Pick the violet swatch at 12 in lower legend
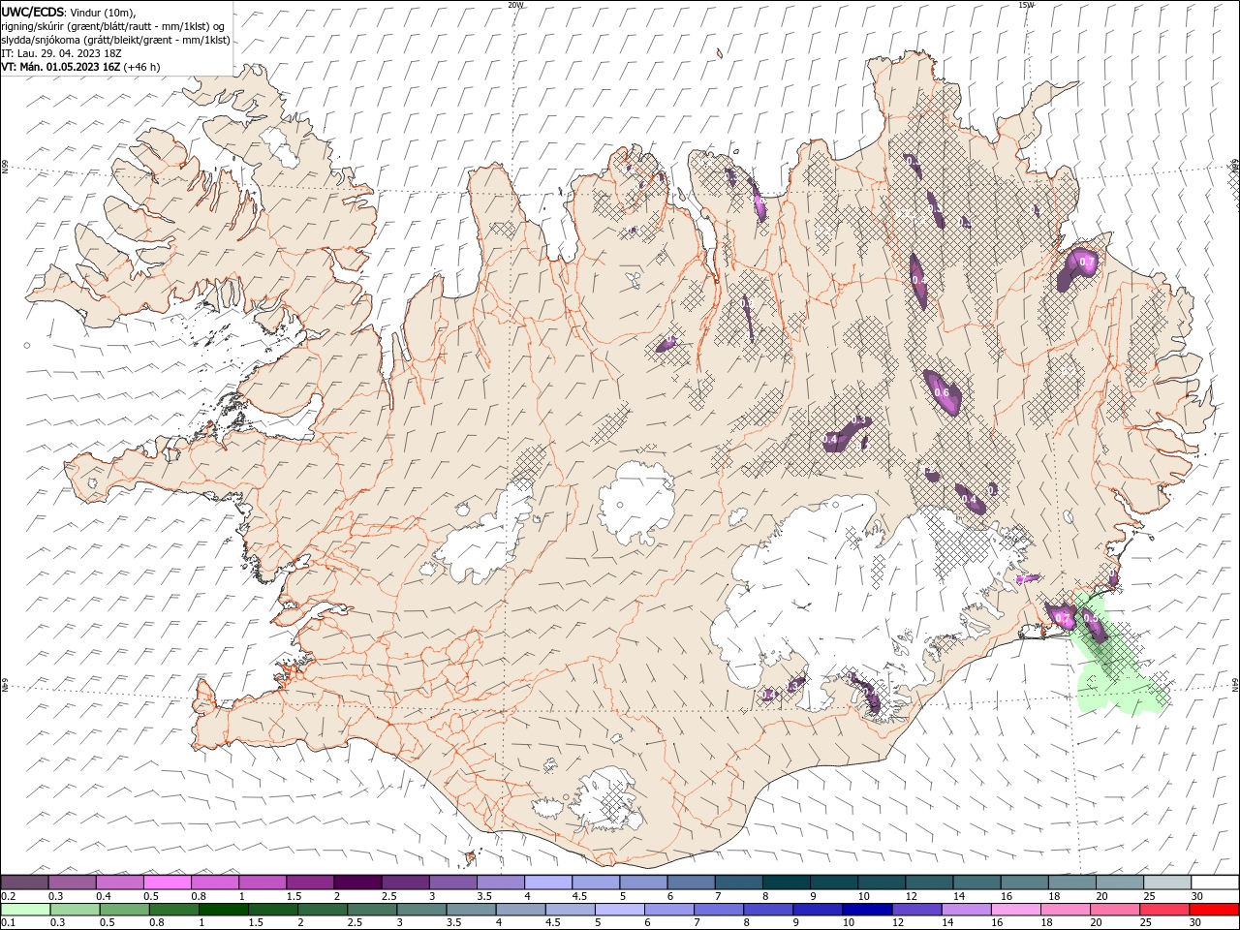Viewport: 1240px width, 930px height. [x=916, y=910]
